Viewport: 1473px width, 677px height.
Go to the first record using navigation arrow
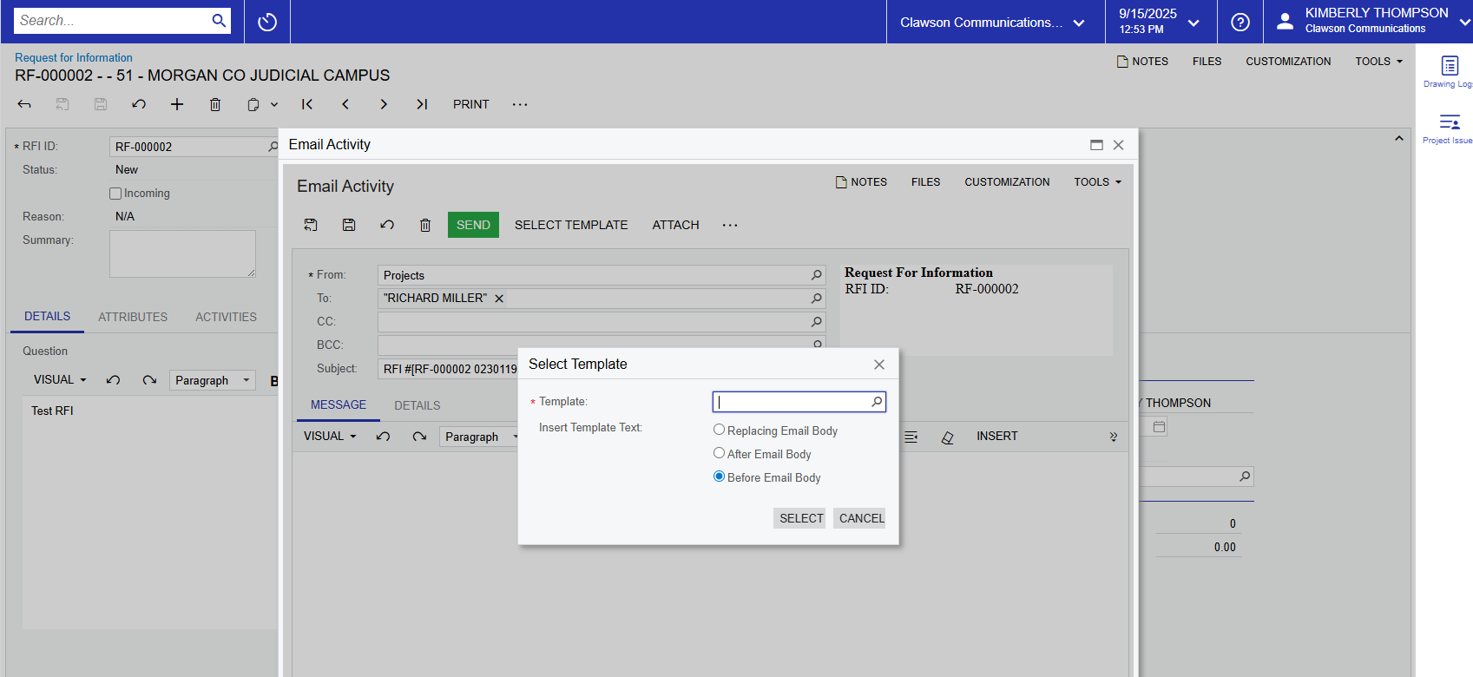pos(307,105)
